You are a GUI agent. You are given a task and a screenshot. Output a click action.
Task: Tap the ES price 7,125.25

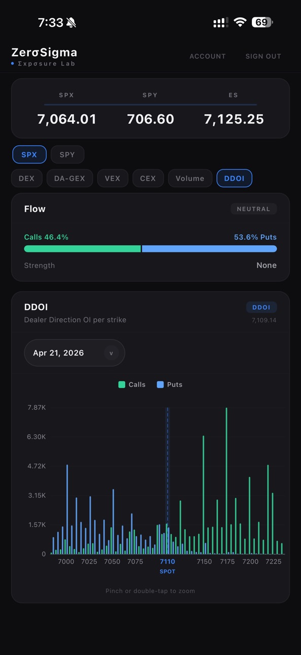234,119
